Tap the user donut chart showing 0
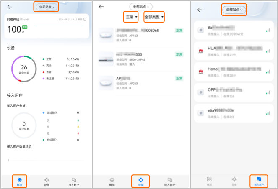 (x=24, y=125)
